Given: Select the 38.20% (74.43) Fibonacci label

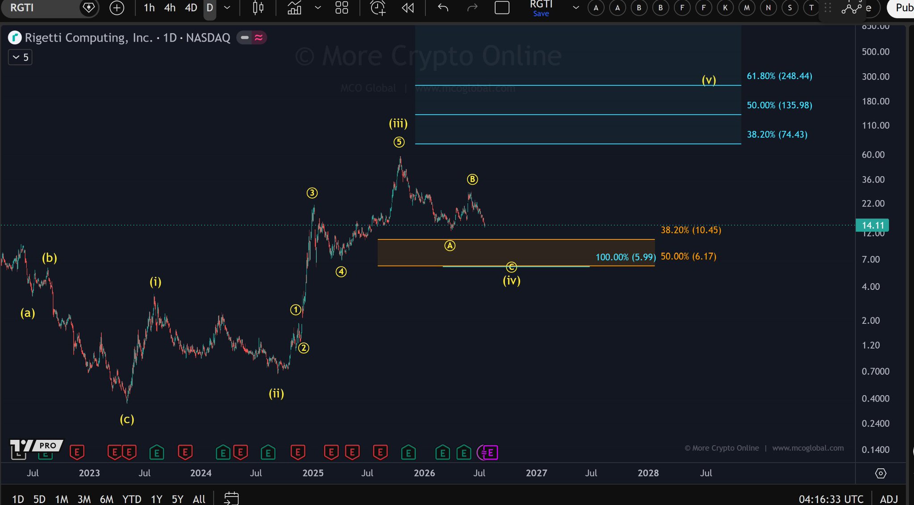Looking at the screenshot, I should point(777,134).
